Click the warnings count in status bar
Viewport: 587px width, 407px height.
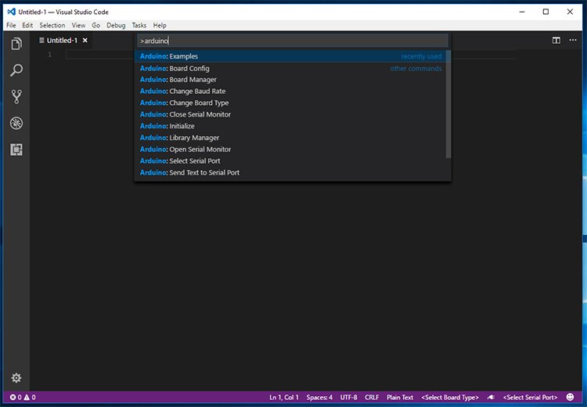(x=30, y=398)
